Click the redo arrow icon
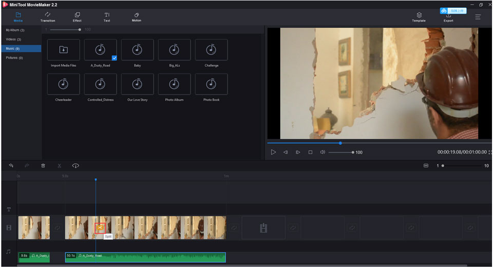The height and width of the screenshot is (267, 493). tap(27, 165)
